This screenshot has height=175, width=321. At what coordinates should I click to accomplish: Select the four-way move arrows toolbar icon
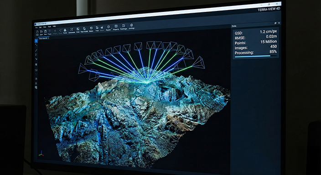point(55,31)
